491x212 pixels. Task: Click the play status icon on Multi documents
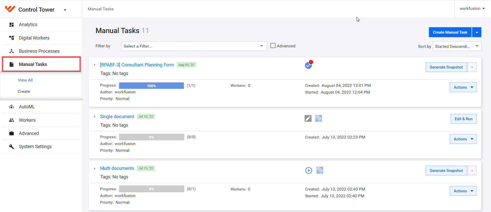pyautogui.click(x=309, y=170)
